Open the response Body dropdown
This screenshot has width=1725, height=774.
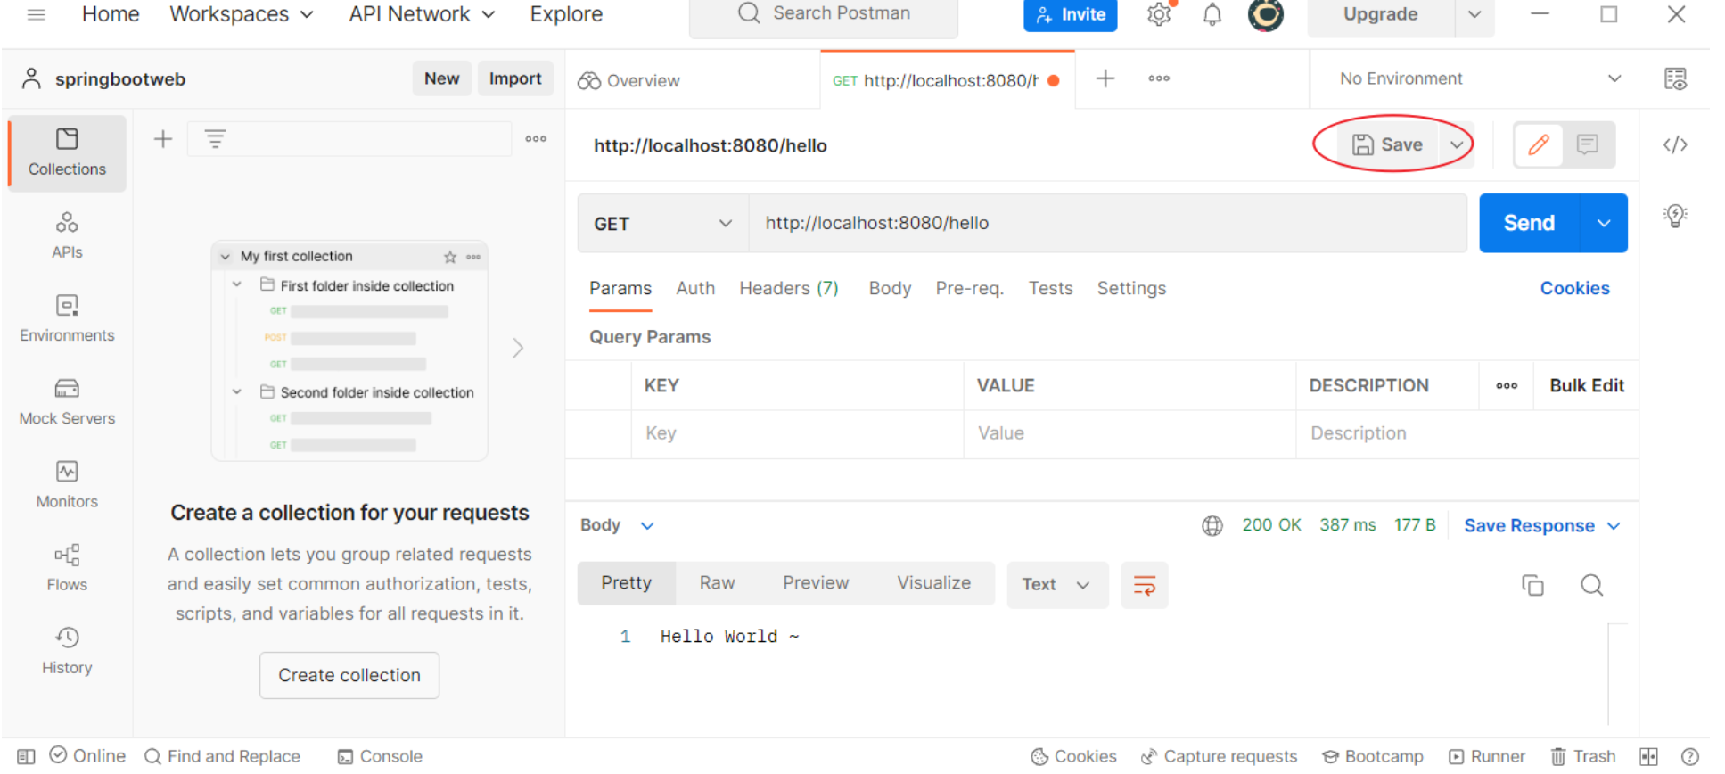[618, 525]
